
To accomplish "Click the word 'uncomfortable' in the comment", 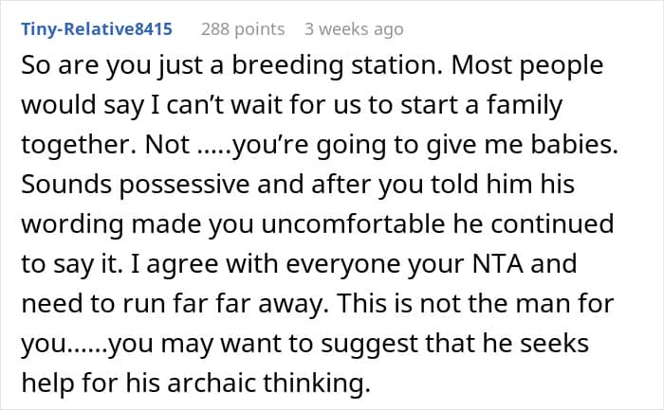I will pyautogui.click(x=352, y=223).
